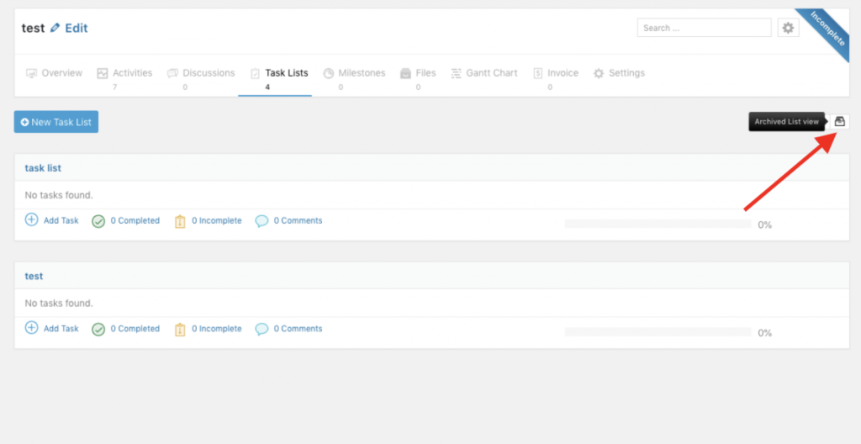Image resolution: width=861 pixels, height=444 pixels.
Task: Focus the Search input field
Action: pyautogui.click(x=704, y=28)
